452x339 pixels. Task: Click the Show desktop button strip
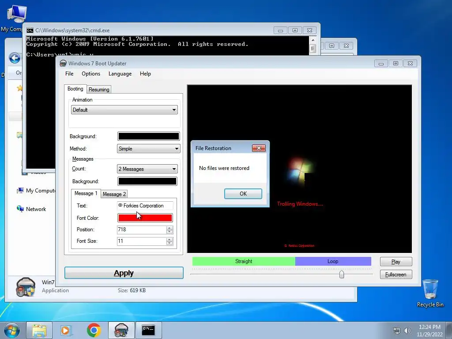click(449, 330)
